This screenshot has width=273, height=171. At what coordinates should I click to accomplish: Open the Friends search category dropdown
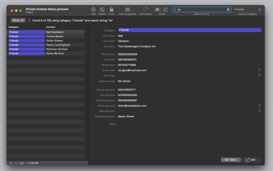[247, 9]
